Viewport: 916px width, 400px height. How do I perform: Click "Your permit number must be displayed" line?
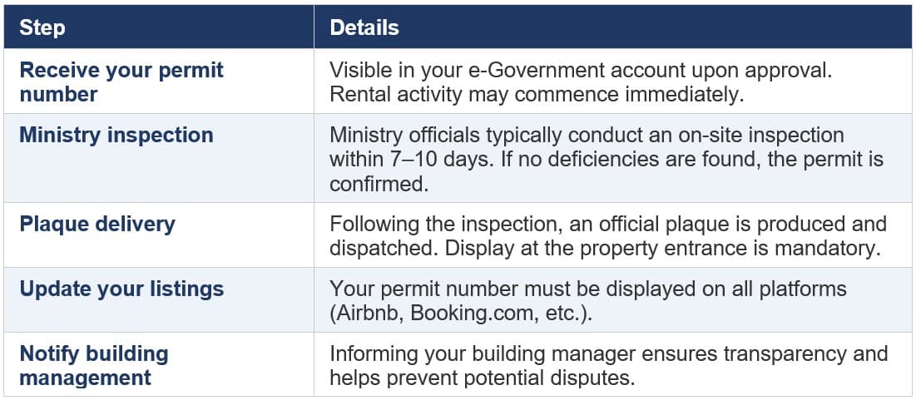pyautogui.click(x=588, y=289)
